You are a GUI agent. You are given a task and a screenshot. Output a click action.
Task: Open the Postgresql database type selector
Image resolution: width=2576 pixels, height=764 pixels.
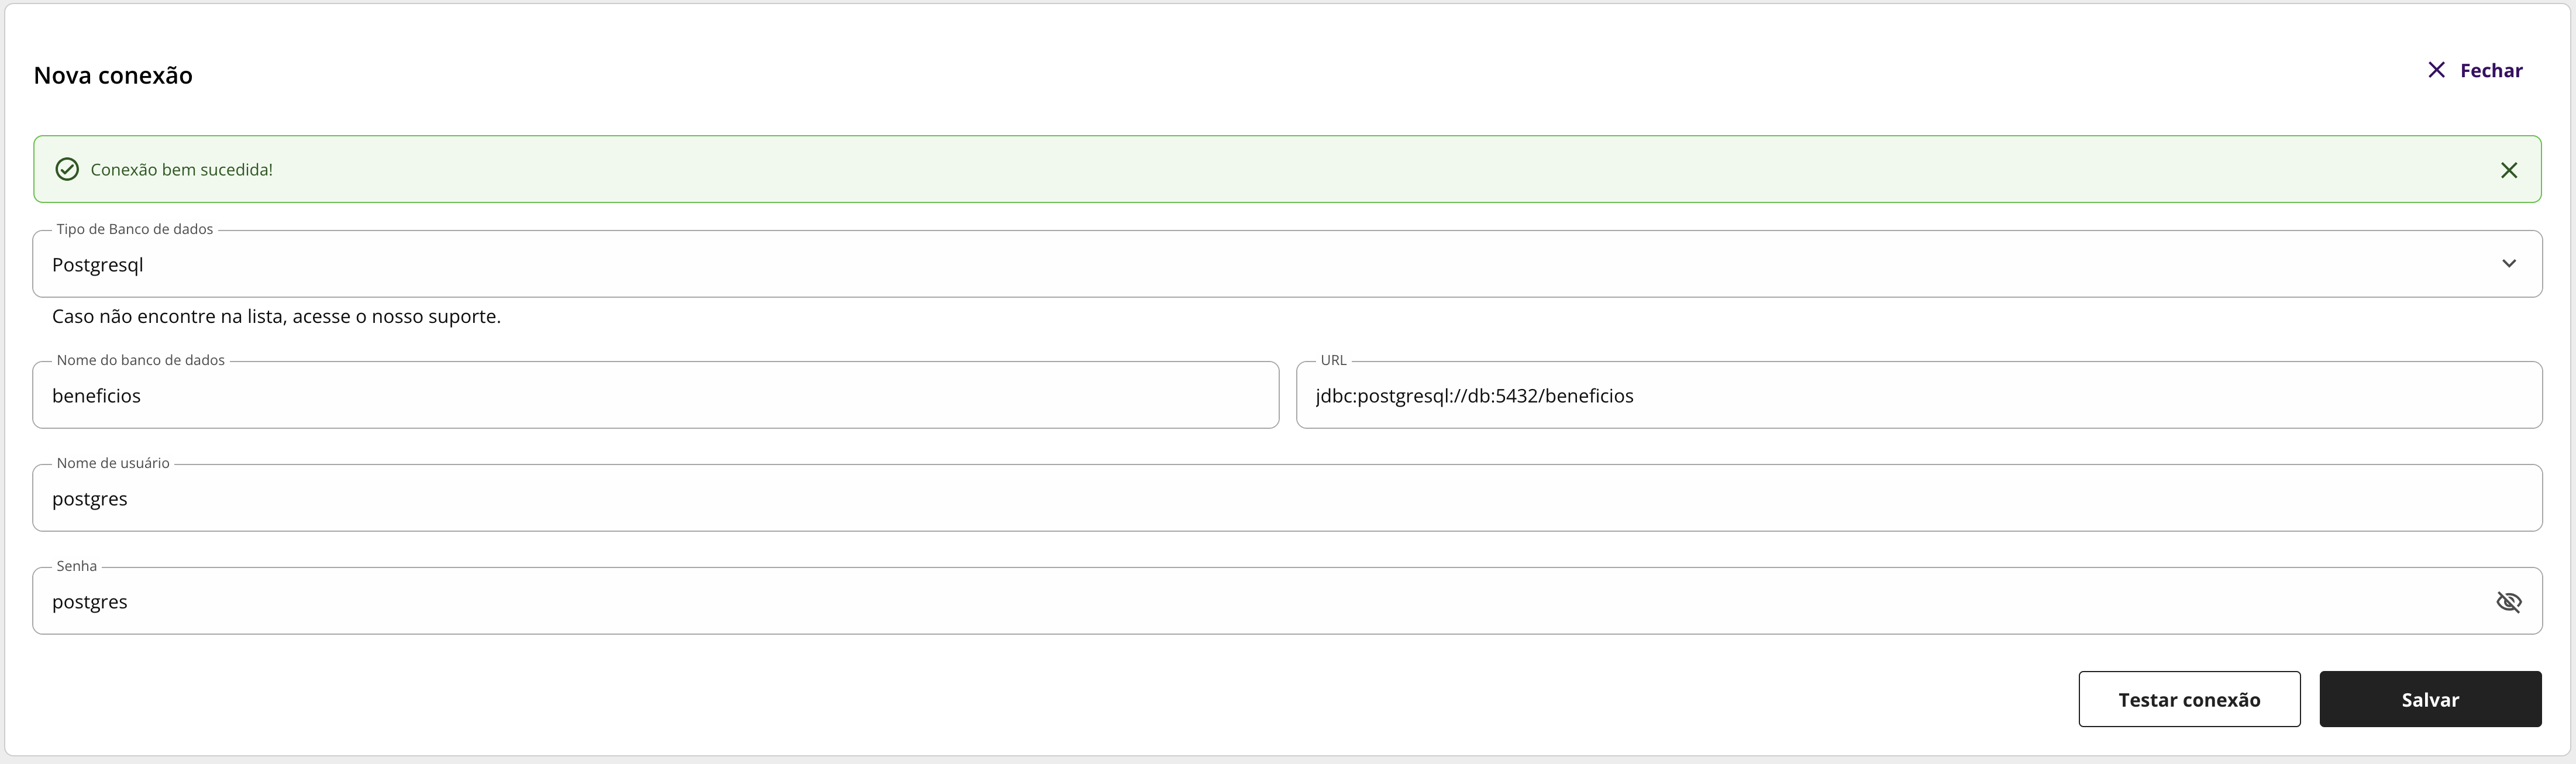coord(1200,264)
